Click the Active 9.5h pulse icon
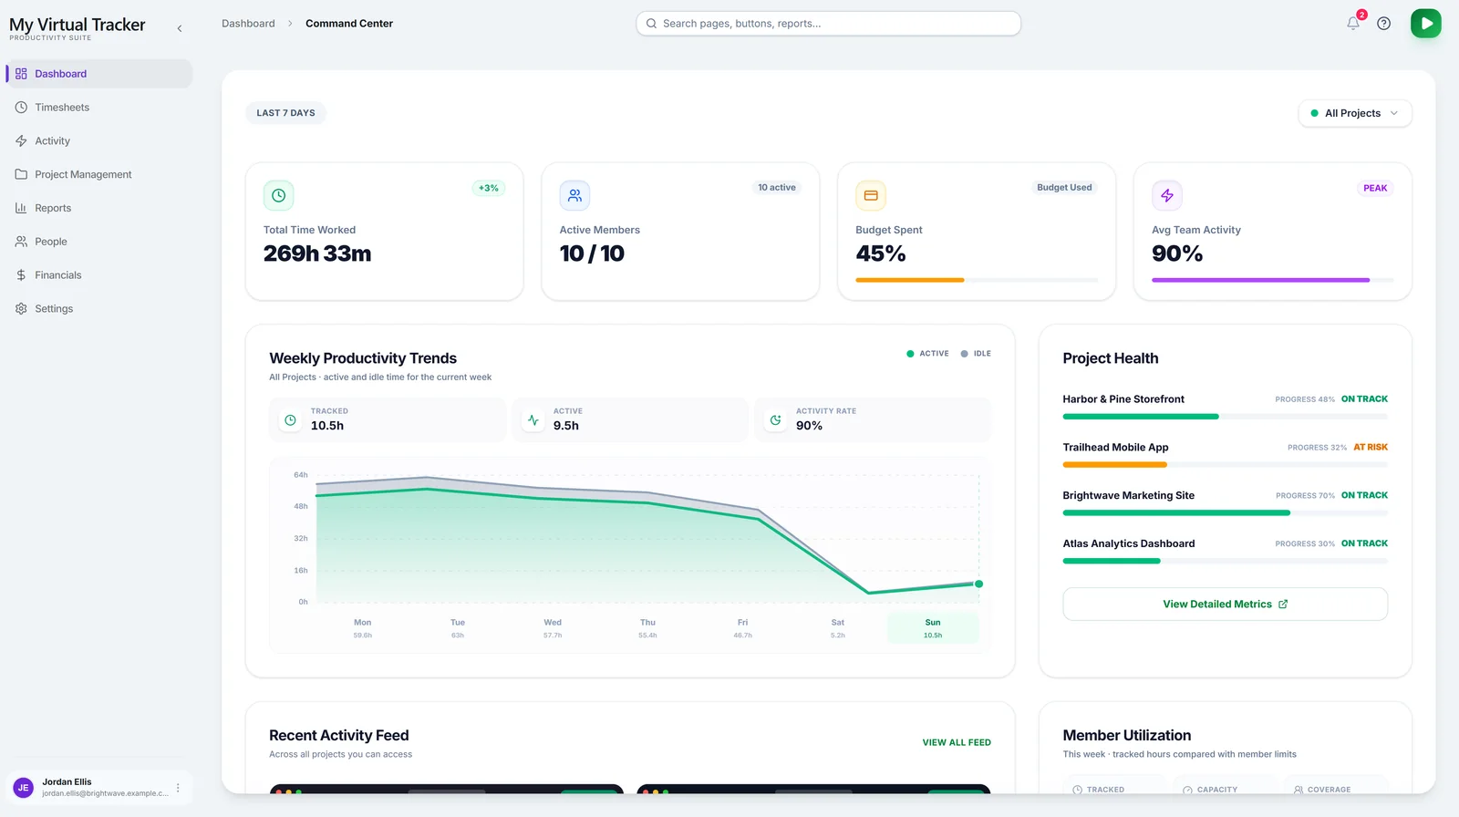Screen dimensions: 1459x817 (x=533, y=420)
